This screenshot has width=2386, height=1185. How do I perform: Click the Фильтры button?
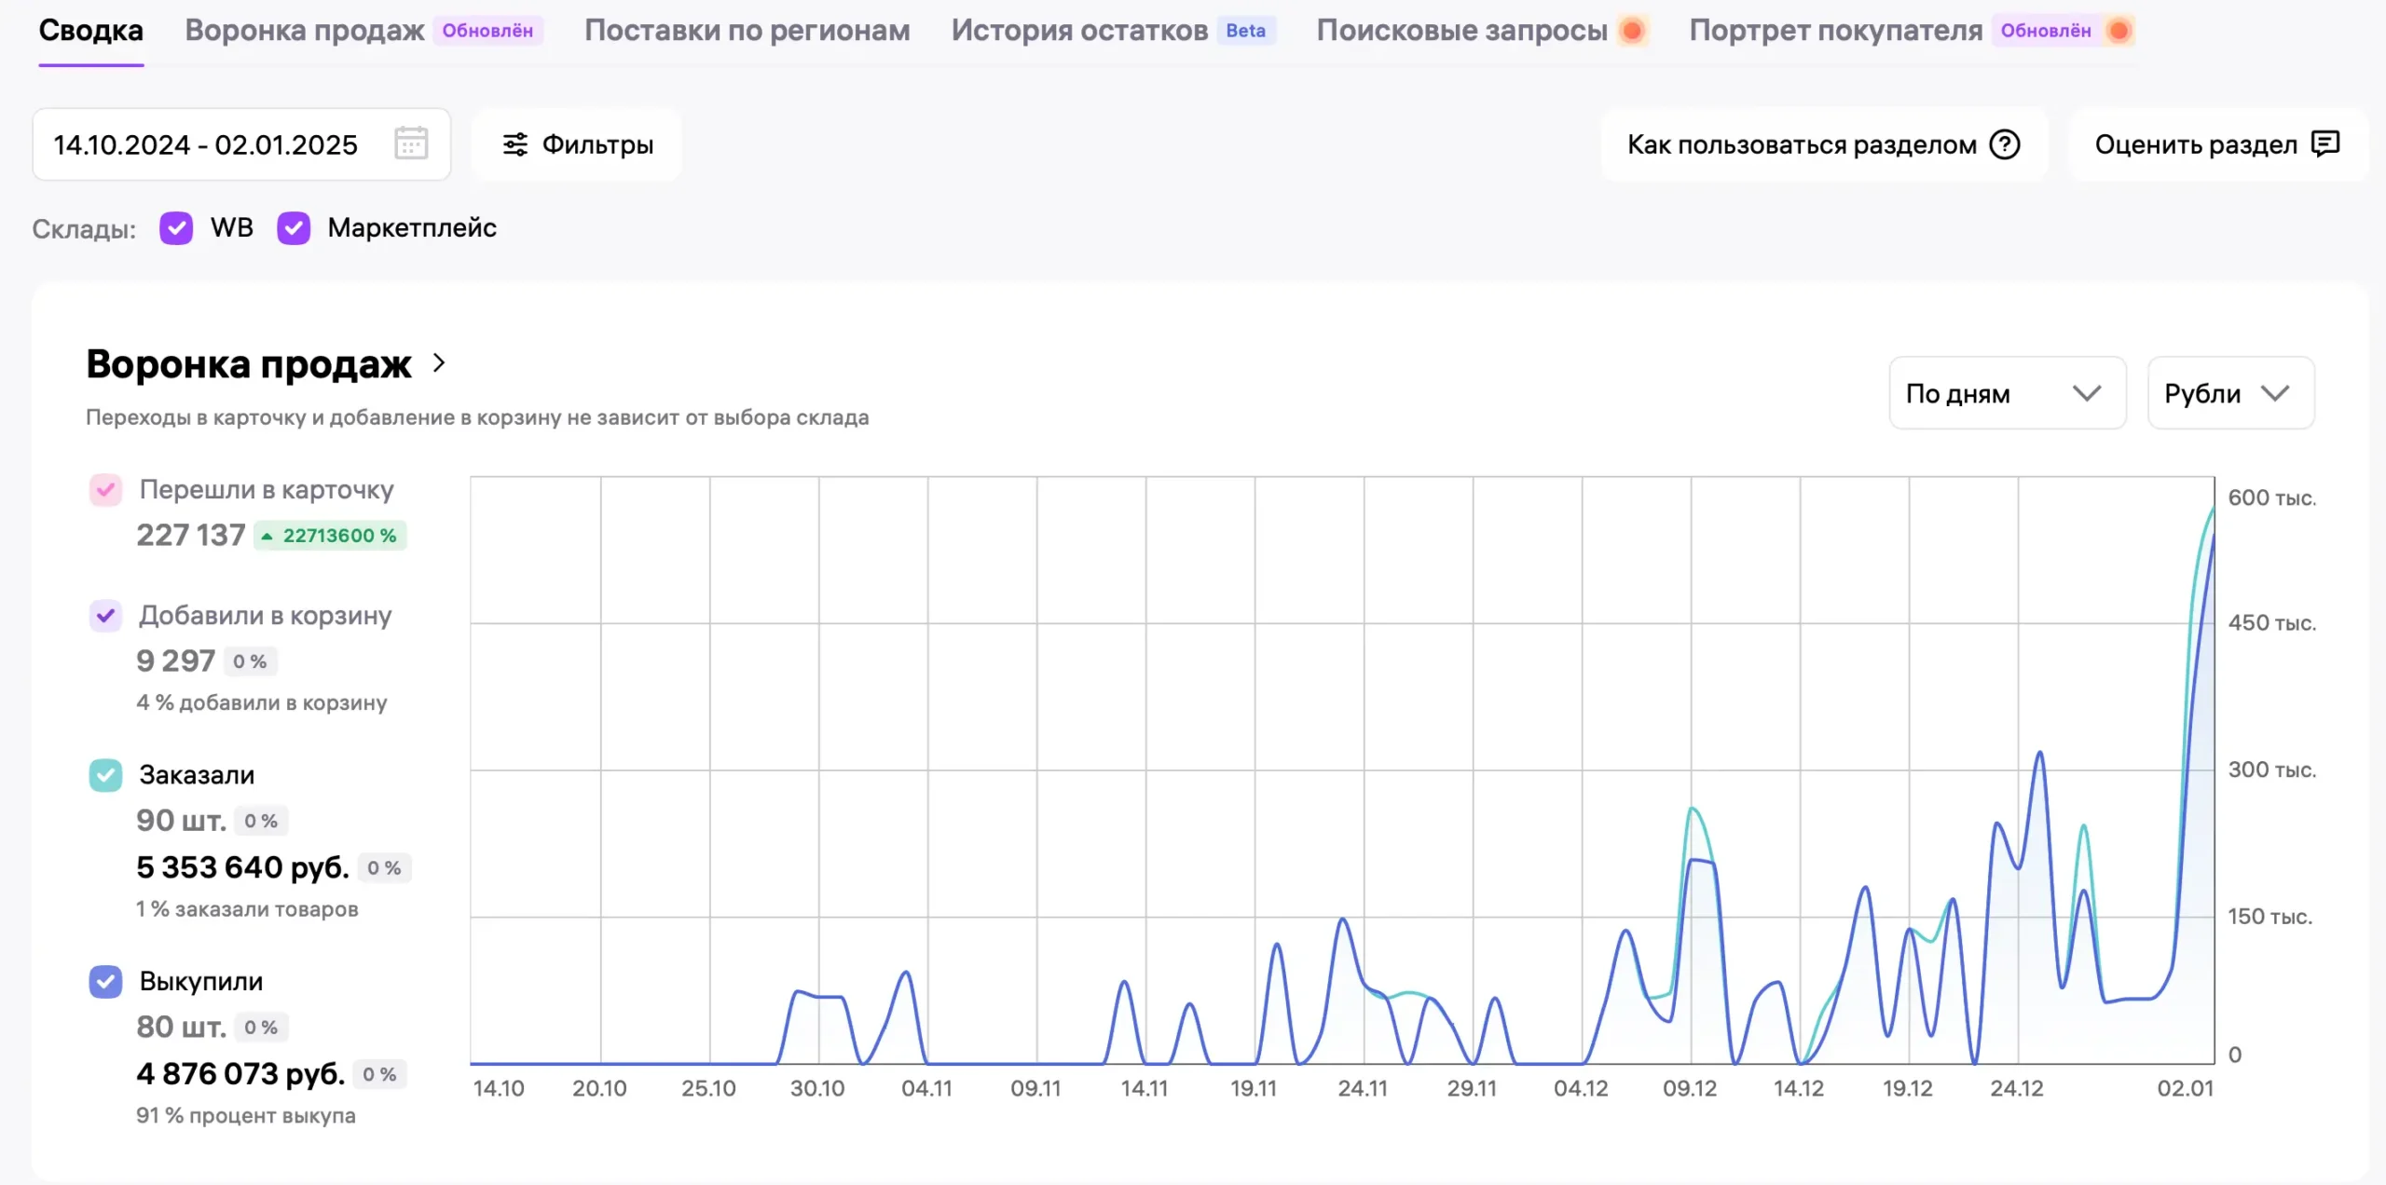point(578,144)
